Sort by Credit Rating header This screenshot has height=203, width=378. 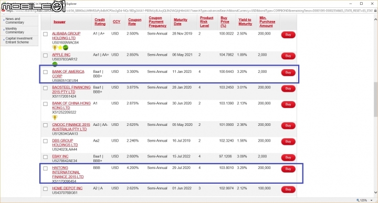click(x=100, y=22)
